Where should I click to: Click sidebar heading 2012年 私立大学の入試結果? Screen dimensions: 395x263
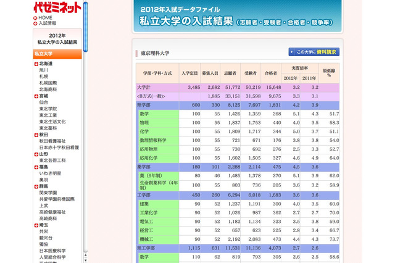(57, 39)
